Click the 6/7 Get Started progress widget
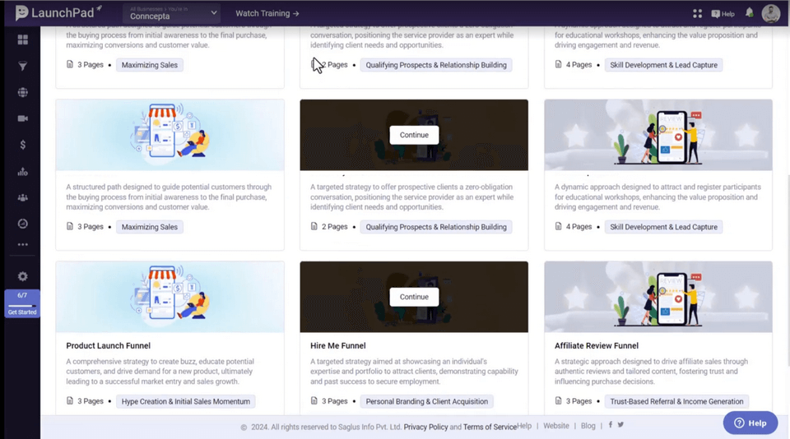 22,304
